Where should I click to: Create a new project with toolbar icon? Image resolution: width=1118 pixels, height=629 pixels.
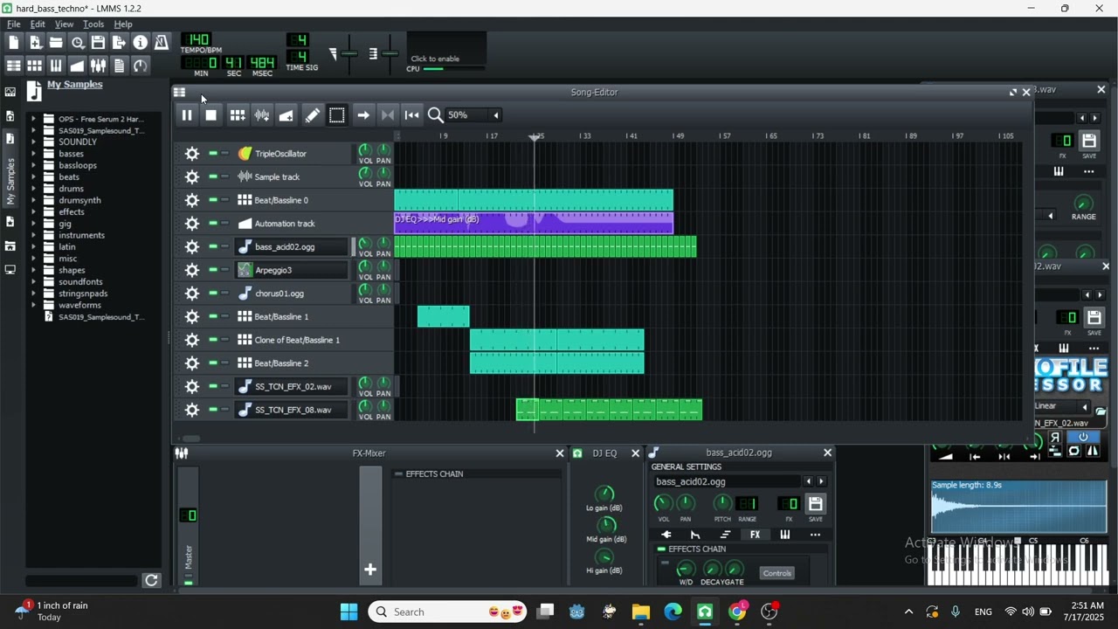tap(14, 43)
